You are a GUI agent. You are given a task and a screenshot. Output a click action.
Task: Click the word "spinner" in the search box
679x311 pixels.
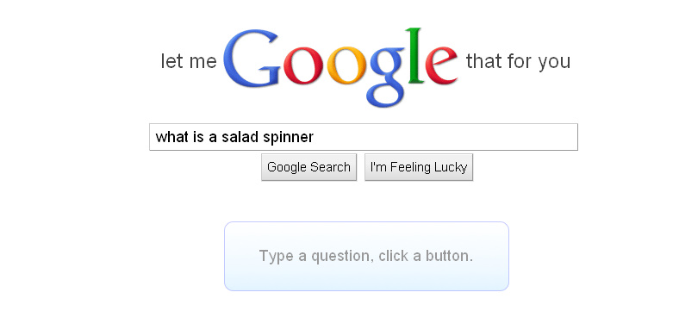(x=289, y=138)
